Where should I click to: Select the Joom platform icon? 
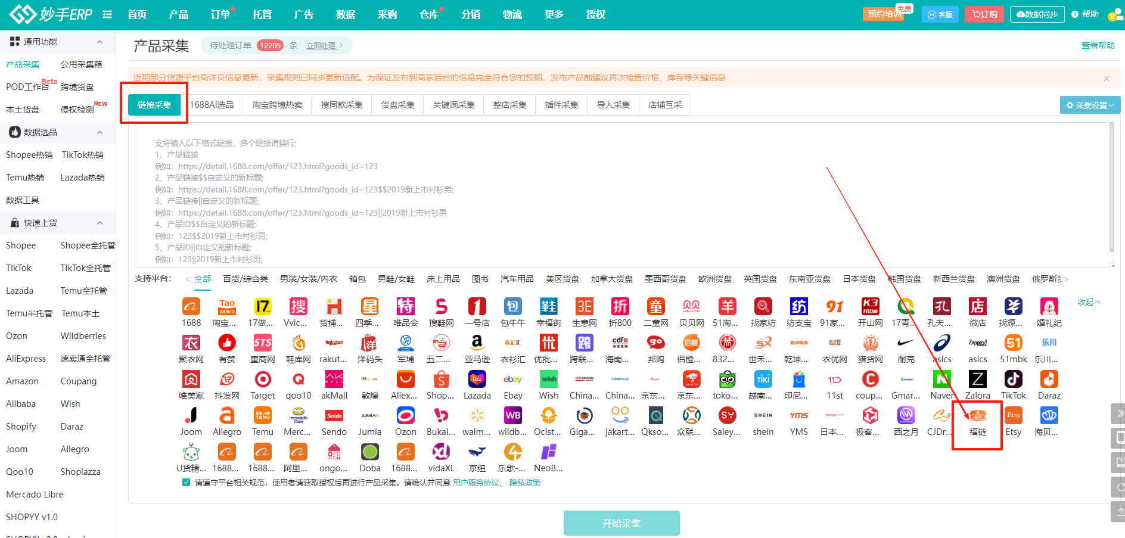pos(191,416)
